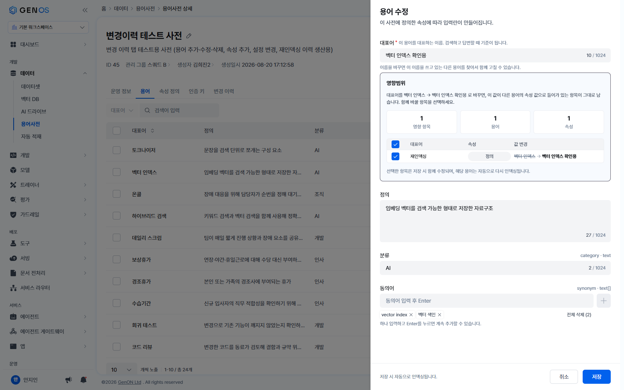The width and height of the screenshot is (624, 390).
Task: Edit dictionary title with pencil icon
Action: (x=189, y=36)
